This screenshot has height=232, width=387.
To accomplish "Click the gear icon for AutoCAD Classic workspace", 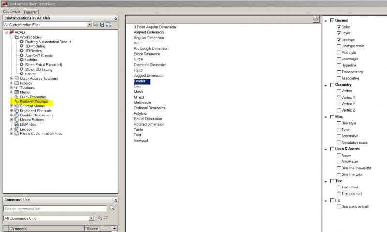I will (22, 55).
